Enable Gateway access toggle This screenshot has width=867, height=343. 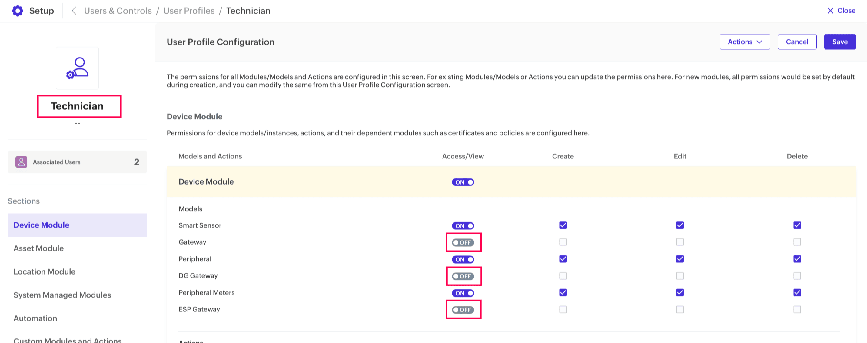coord(463,242)
